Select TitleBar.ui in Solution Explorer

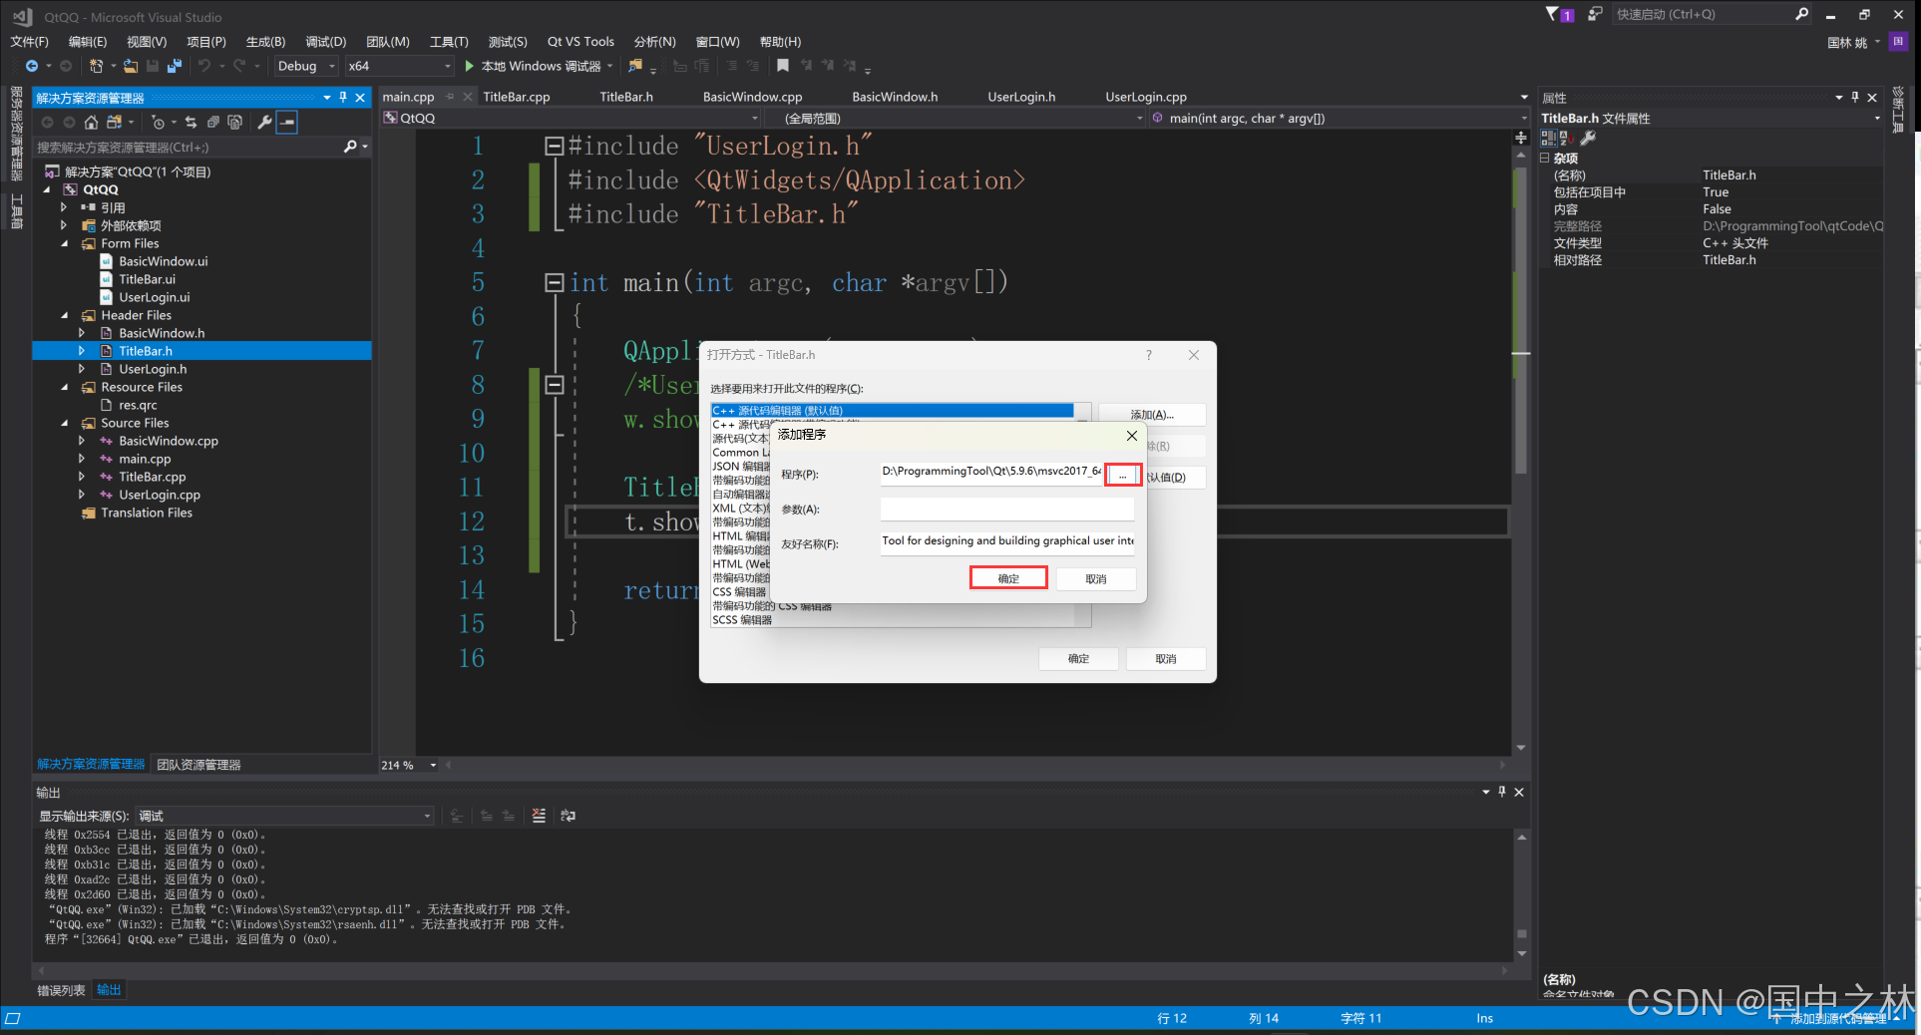pyautogui.click(x=147, y=279)
